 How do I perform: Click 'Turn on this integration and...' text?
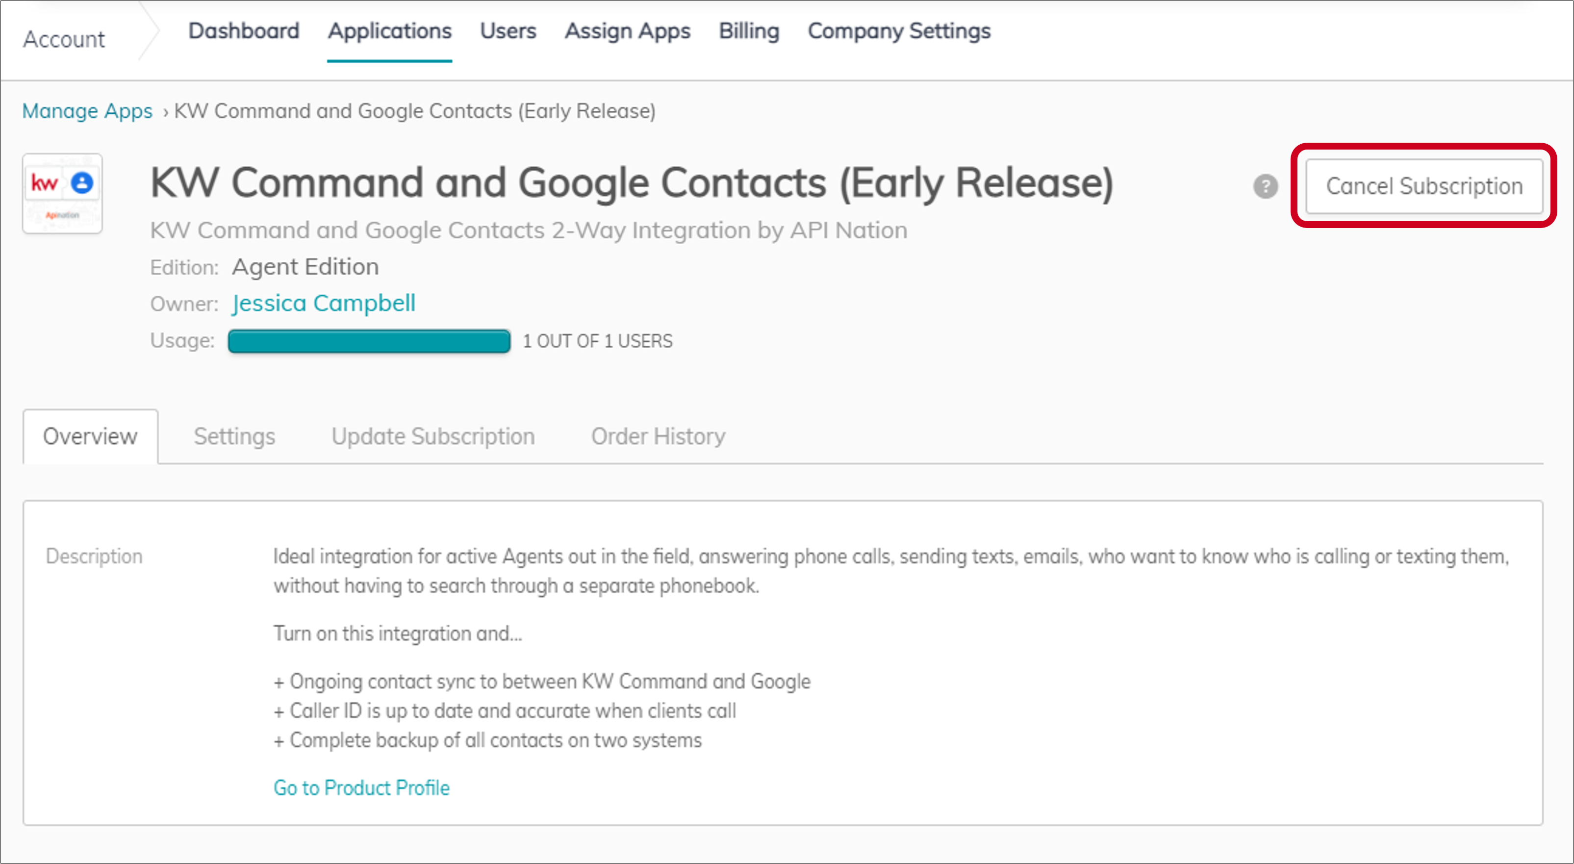398,634
